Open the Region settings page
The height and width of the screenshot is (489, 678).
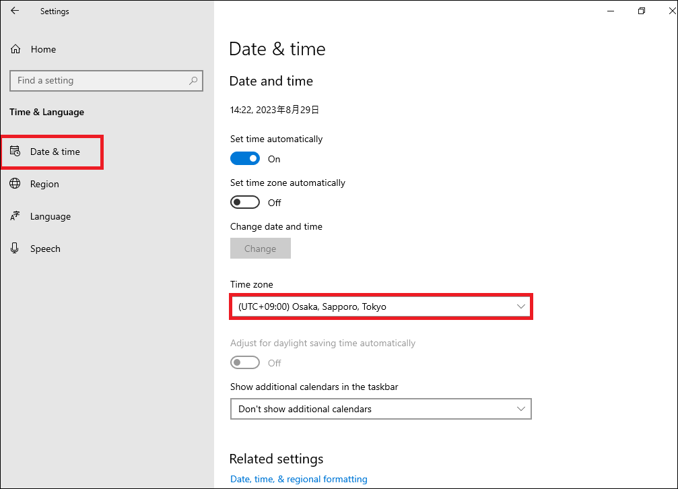click(x=44, y=184)
